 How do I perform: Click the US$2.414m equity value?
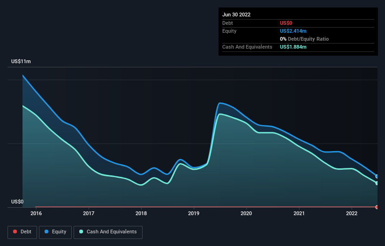[x=293, y=31]
